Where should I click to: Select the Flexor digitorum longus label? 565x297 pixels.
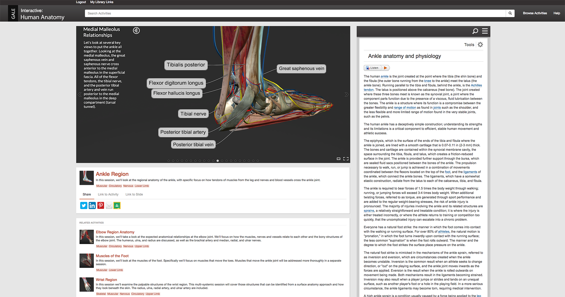[x=176, y=83]
